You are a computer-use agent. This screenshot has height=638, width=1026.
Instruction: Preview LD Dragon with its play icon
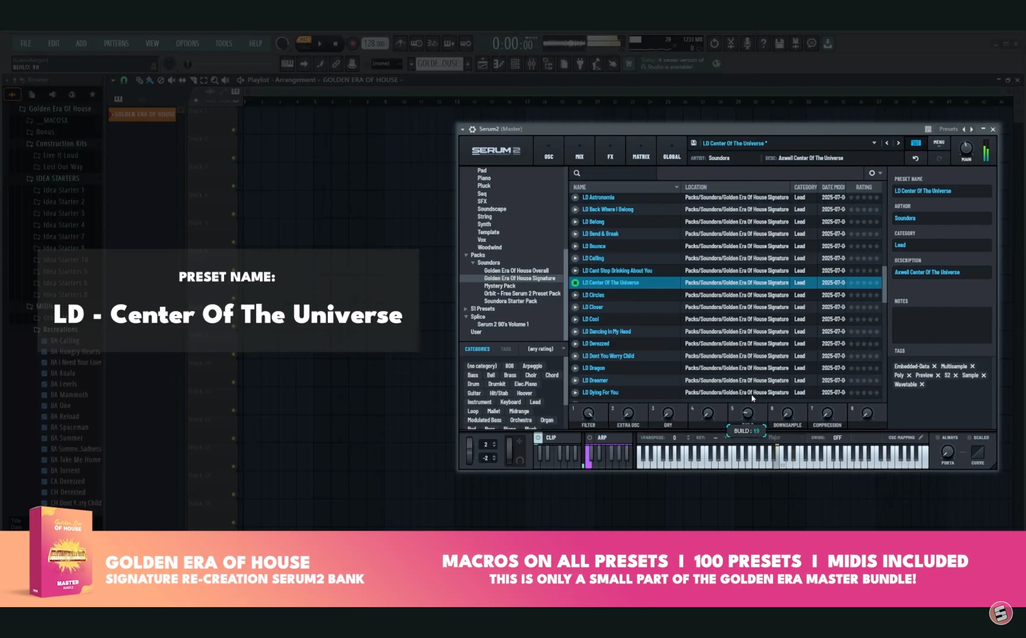click(575, 368)
